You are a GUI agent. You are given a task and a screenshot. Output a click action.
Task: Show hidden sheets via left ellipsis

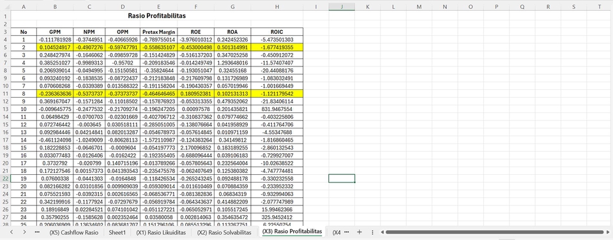click(x=37, y=232)
